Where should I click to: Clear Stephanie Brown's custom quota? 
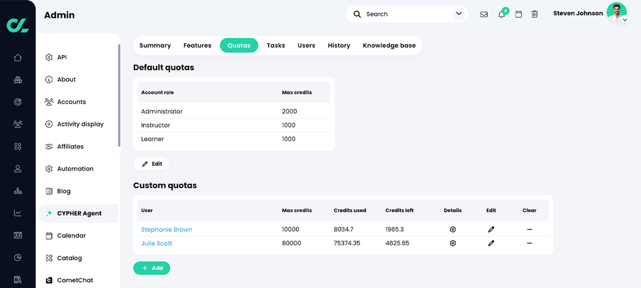pos(529,230)
